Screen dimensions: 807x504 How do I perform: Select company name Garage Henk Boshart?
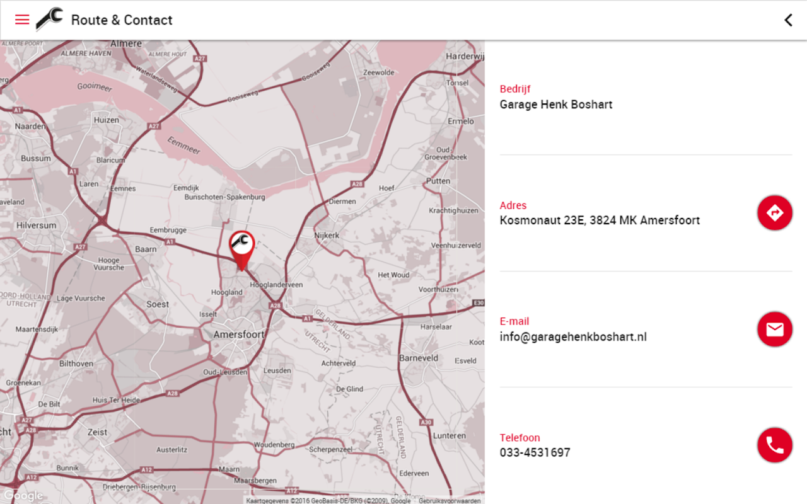[556, 105]
